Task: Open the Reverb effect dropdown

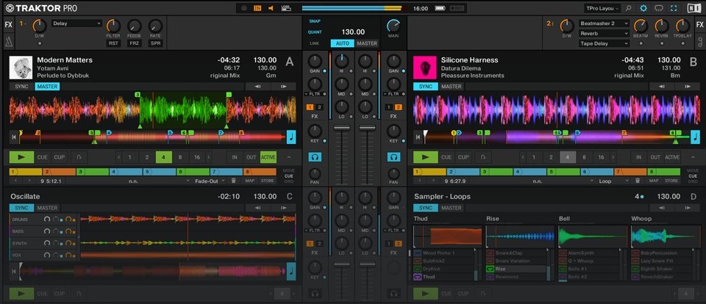Action: [604, 33]
